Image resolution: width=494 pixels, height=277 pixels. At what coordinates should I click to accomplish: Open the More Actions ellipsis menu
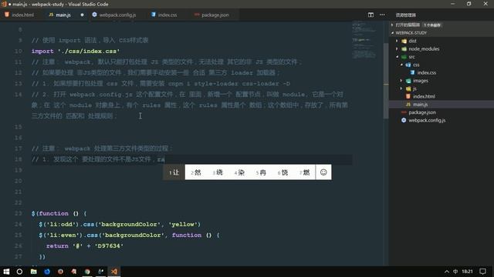[x=382, y=15]
